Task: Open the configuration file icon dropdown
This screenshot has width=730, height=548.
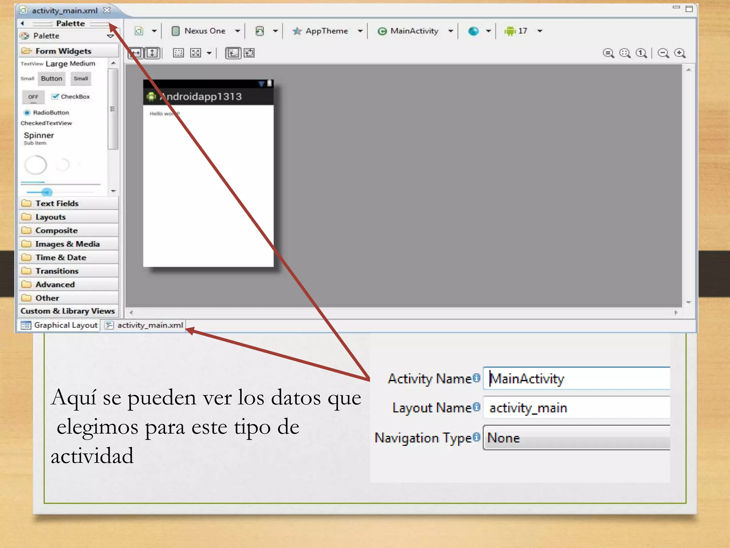Action: click(x=154, y=31)
